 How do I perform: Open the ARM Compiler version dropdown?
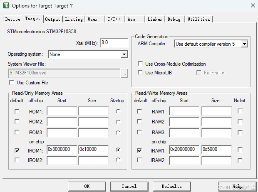tap(244, 44)
